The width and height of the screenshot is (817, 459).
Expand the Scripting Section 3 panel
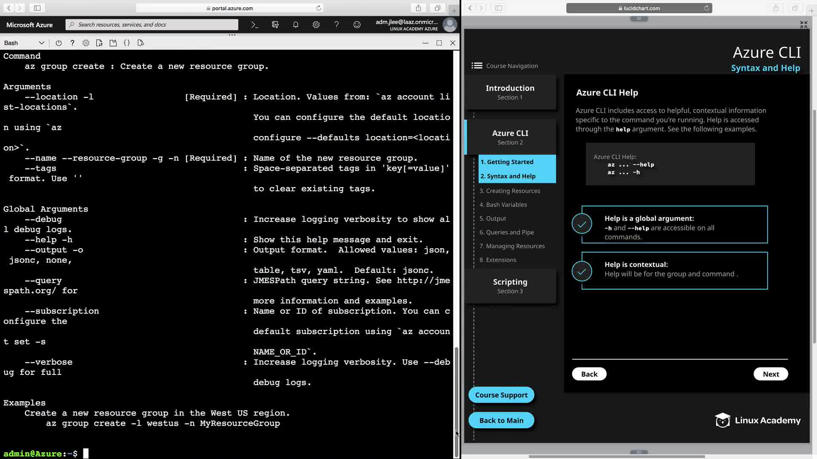pos(510,286)
